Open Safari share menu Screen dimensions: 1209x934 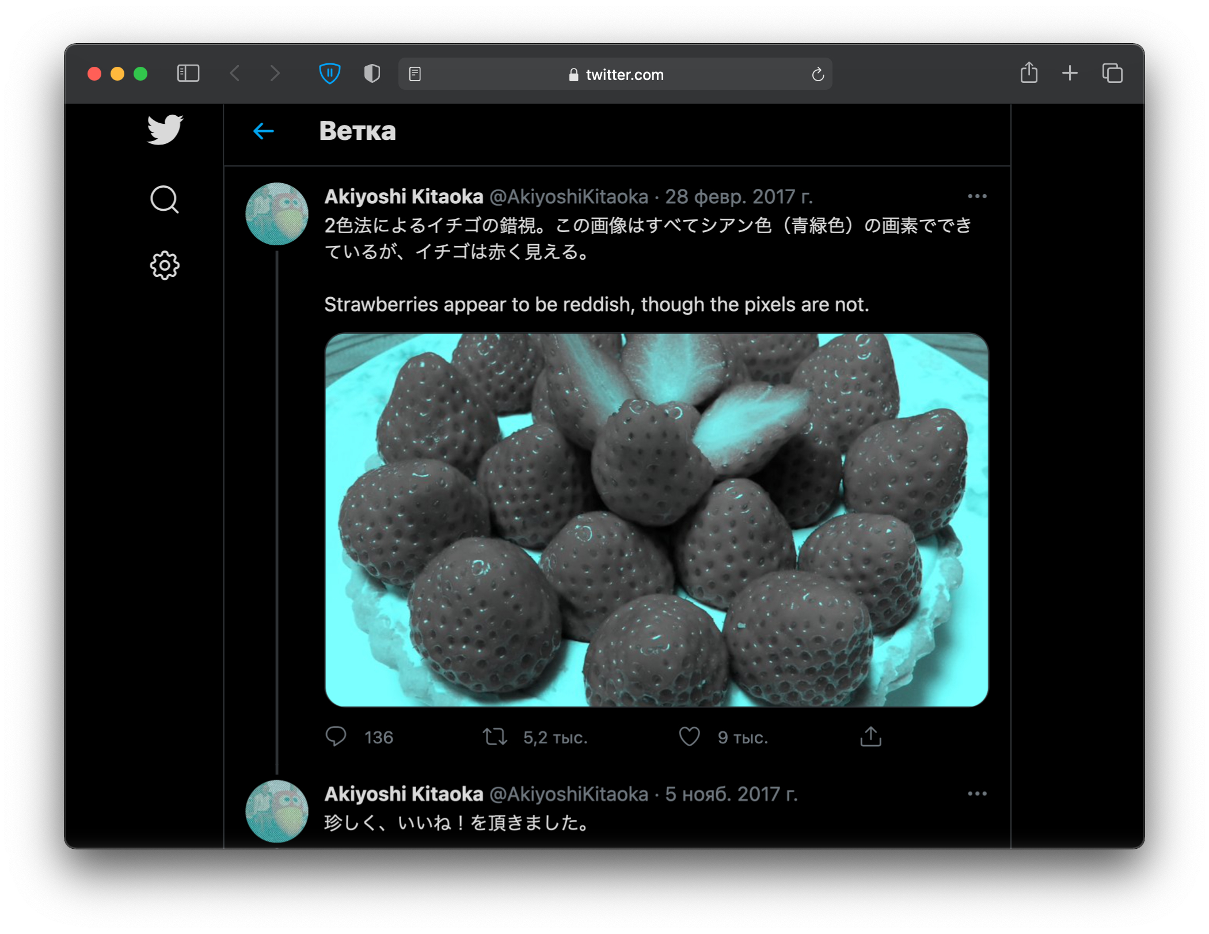1029,73
